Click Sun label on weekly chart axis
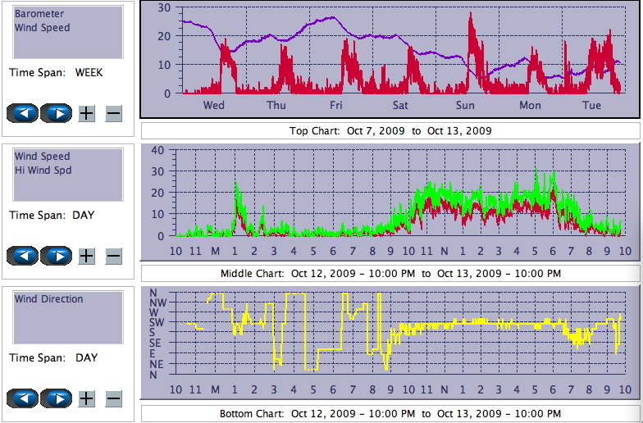 tap(465, 105)
